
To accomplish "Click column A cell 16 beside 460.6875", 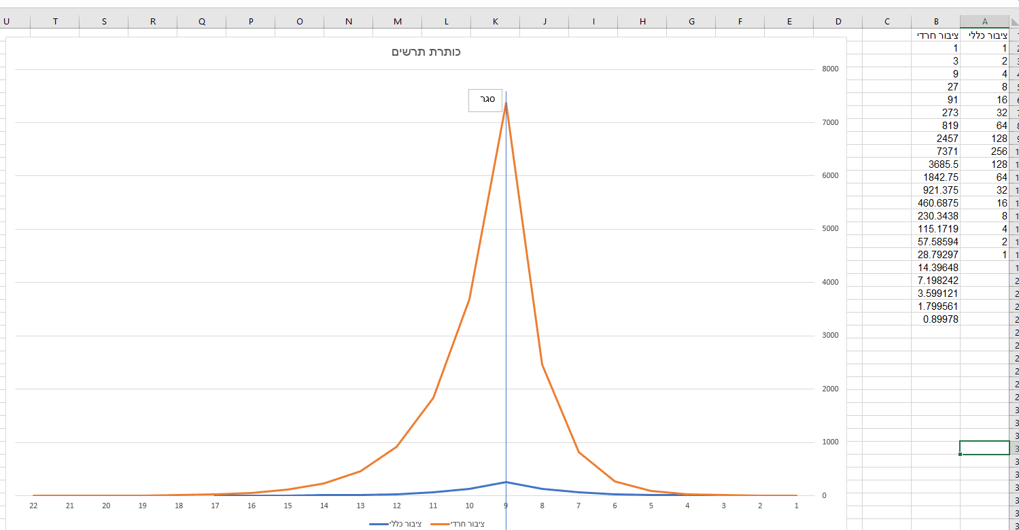I will pyautogui.click(x=985, y=203).
